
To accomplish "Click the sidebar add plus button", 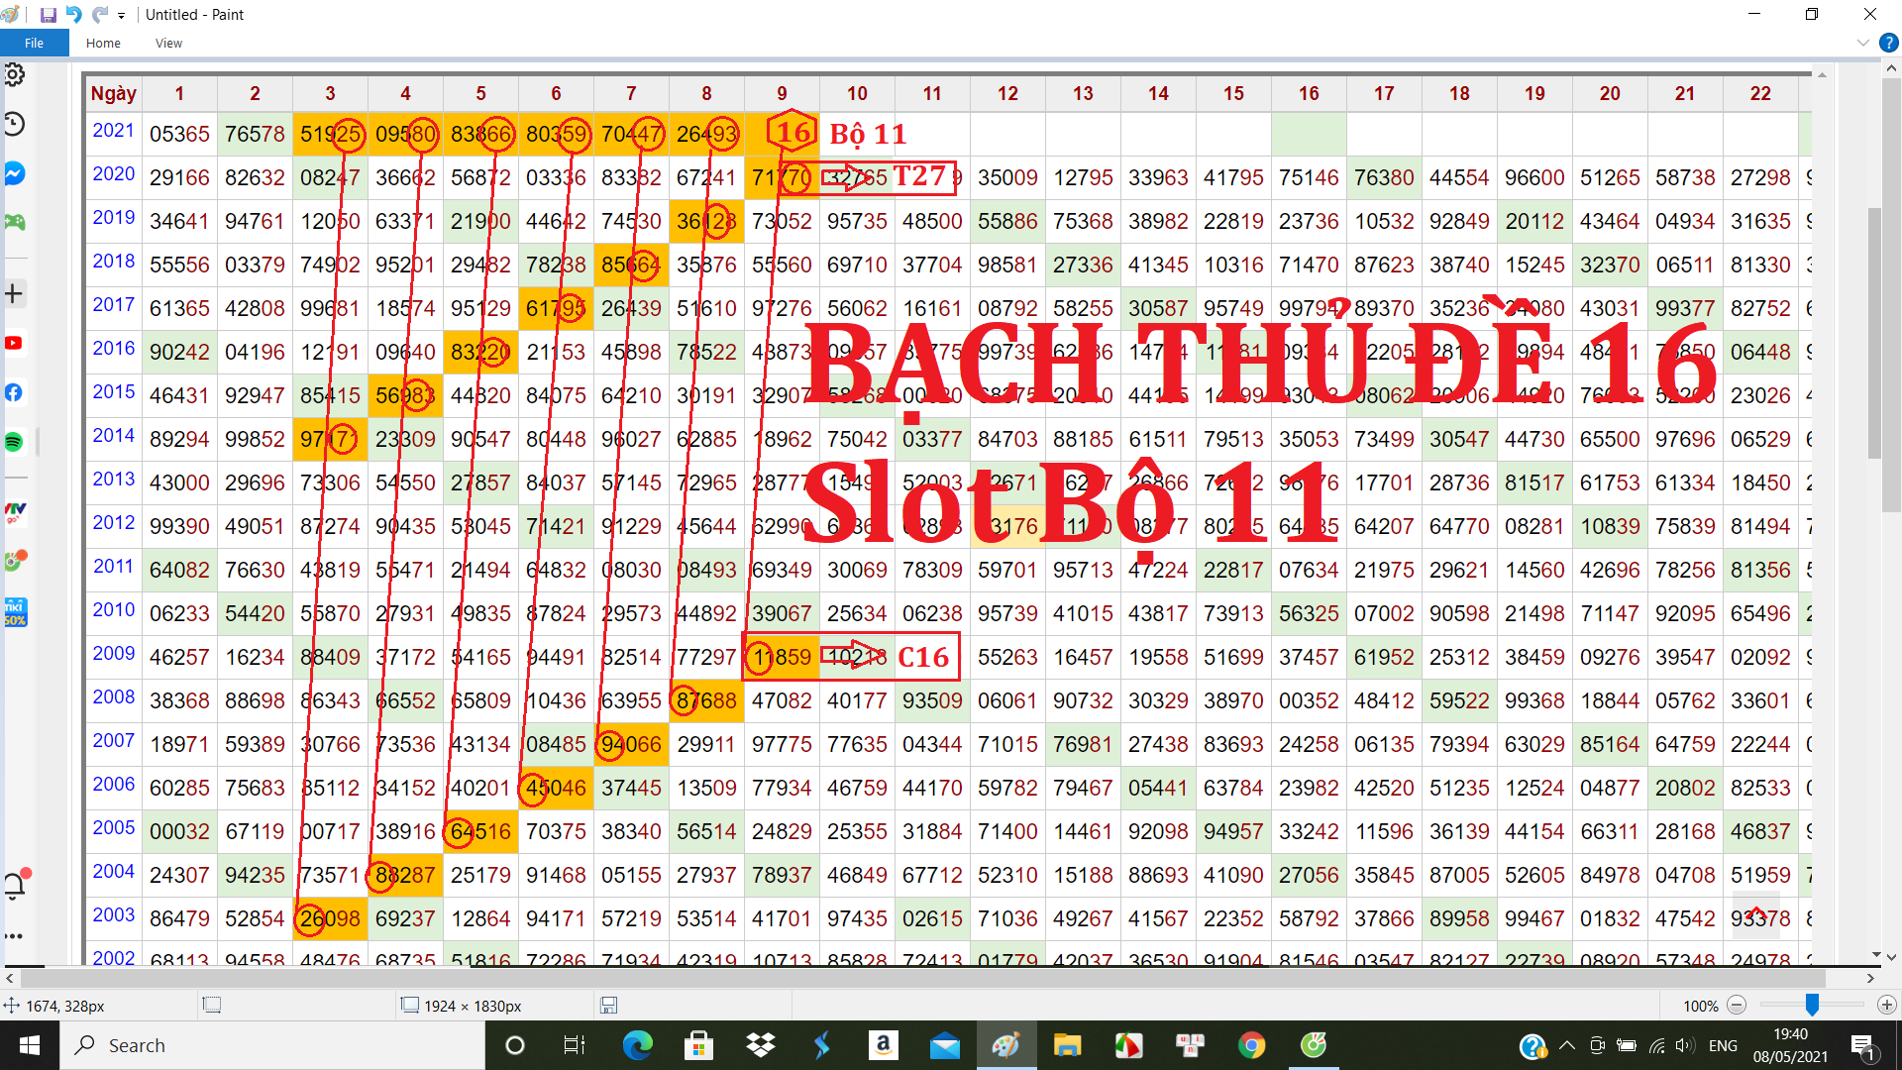I will coord(14,293).
